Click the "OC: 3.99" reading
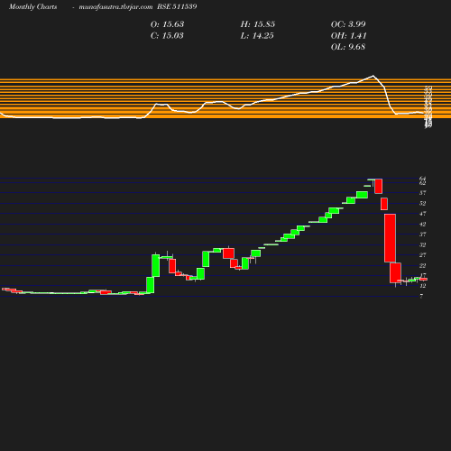 coord(348,24)
